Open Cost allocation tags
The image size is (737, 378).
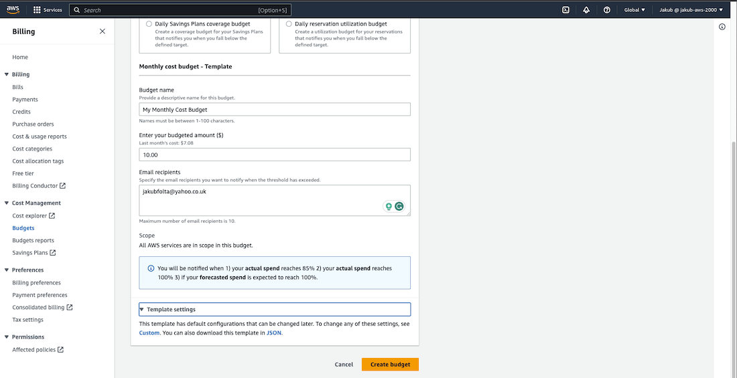point(38,161)
